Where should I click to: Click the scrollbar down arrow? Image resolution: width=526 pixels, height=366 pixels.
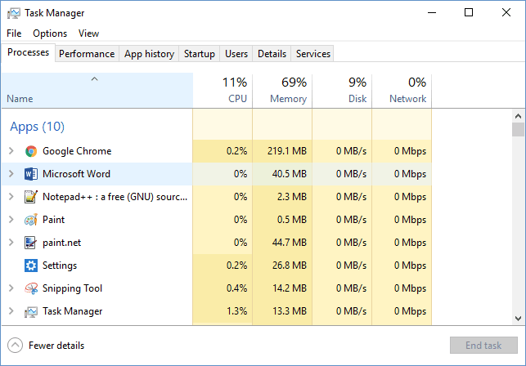tap(519, 319)
